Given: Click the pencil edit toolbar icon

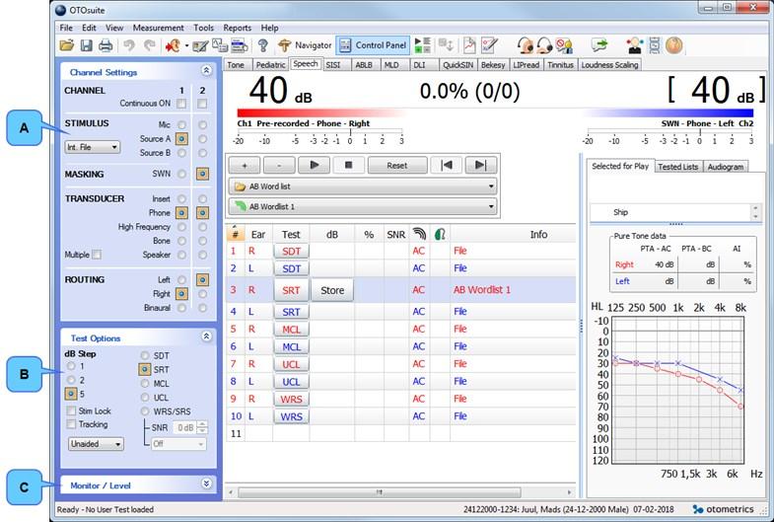Looking at the screenshot, I should point(200,46).
